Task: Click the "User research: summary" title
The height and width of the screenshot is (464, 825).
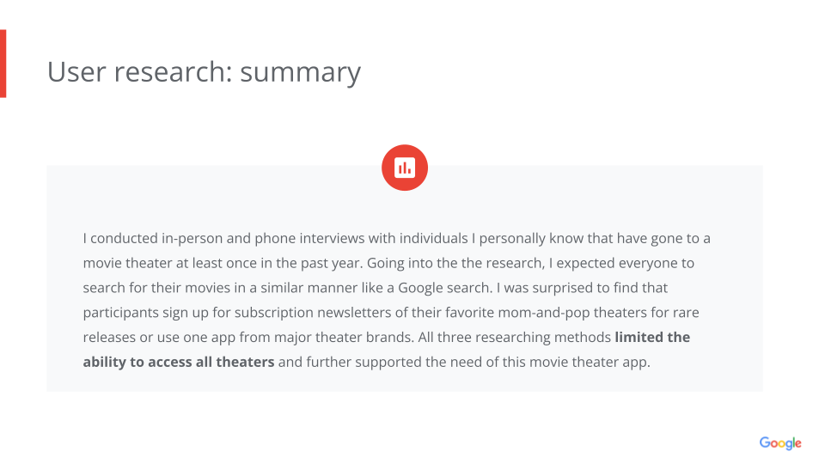Action: point(204,72)
